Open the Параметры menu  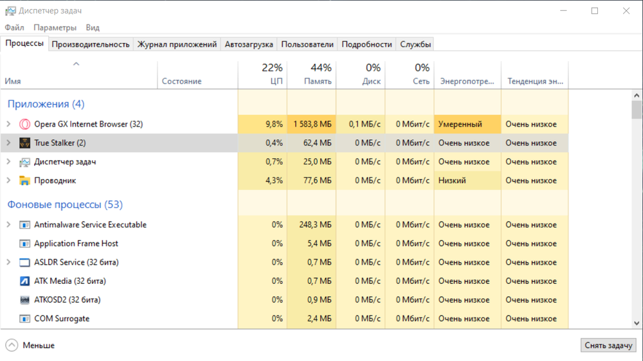coord(55,28)
